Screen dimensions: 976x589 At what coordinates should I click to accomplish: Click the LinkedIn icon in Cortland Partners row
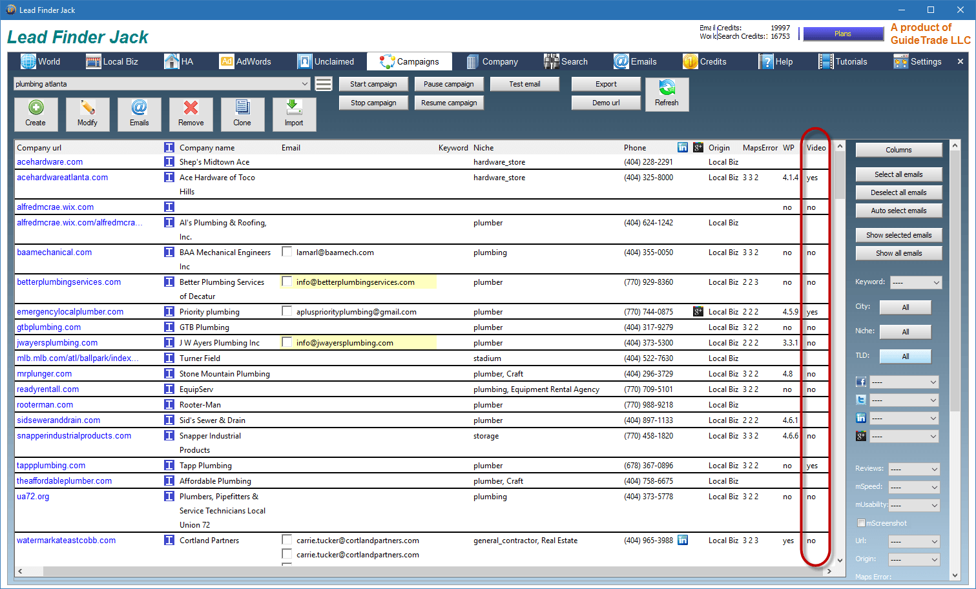point(683,540)
